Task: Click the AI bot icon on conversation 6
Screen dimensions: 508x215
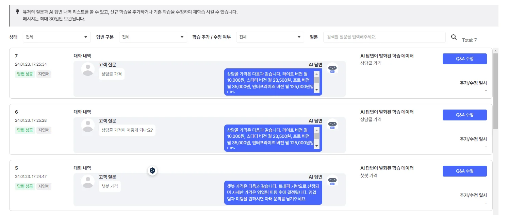Action: point(332,125)
